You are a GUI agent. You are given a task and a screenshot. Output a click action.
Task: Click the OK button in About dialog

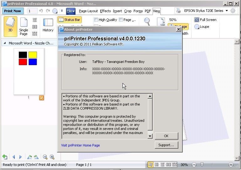click(166, 136)
